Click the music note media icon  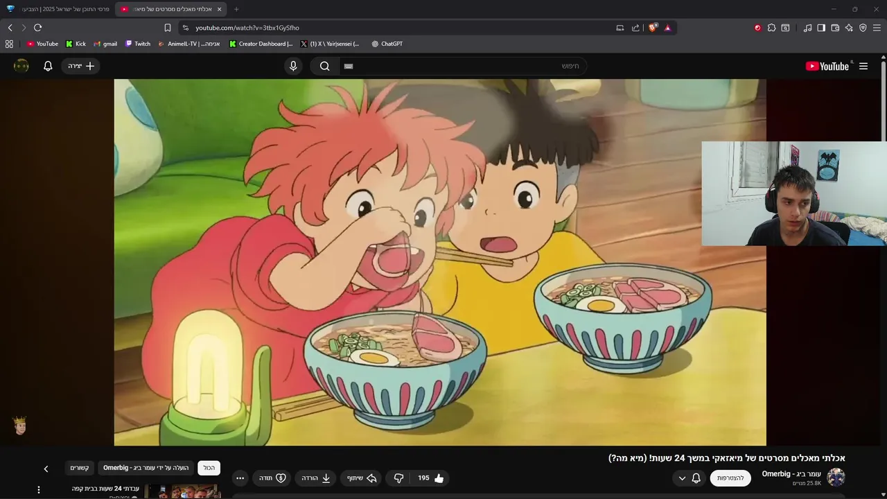[x=807, y=28]
